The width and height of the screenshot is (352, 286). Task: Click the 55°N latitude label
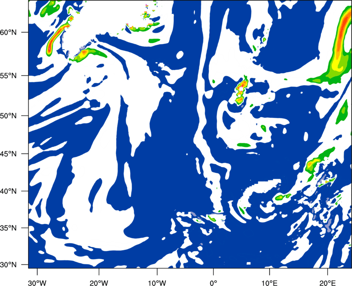[8, 76]
